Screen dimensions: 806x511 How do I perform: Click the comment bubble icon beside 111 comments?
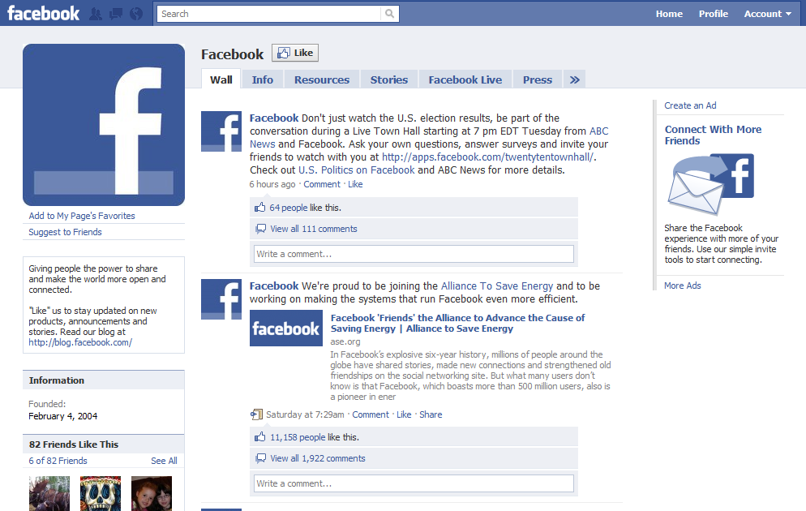(x=261, y=229)
